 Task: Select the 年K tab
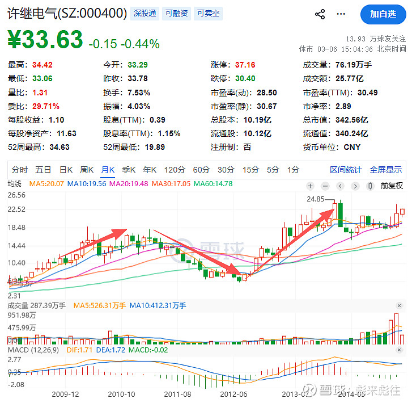[150, 170]
